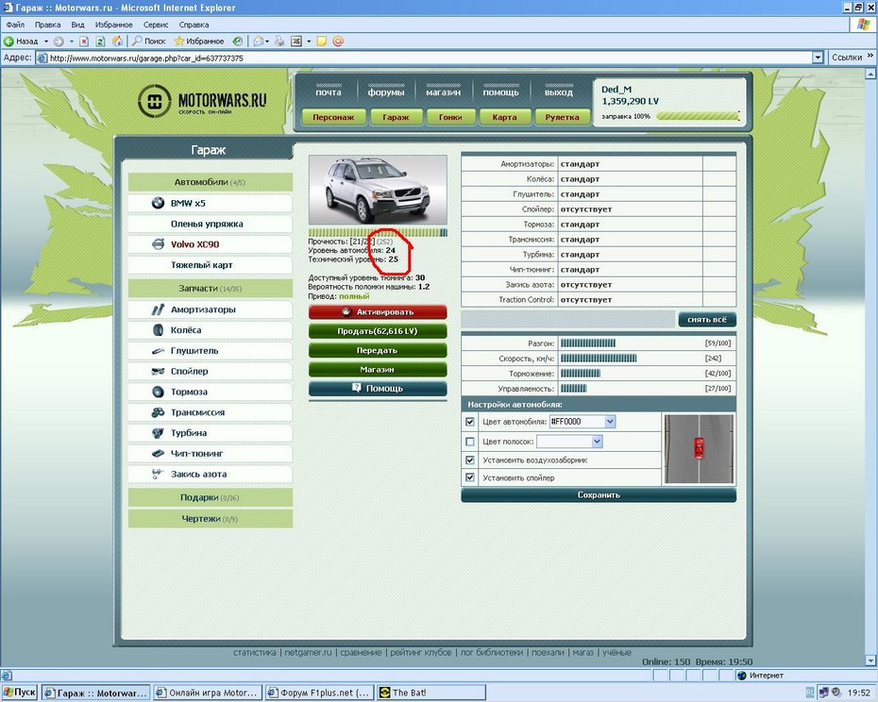Expand Автомобили (4/5) section header
Image resolution: width=878 pixels, height=702 pixels.
pos(210,182)
